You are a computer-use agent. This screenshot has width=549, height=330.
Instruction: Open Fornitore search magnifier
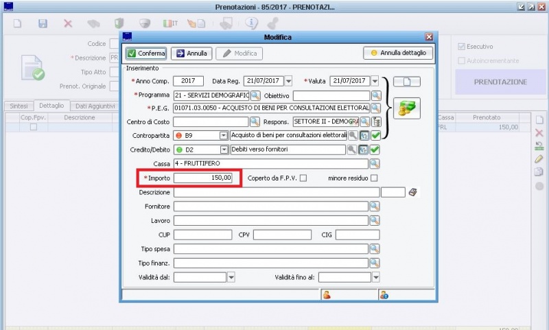click(x=374, y=206)
